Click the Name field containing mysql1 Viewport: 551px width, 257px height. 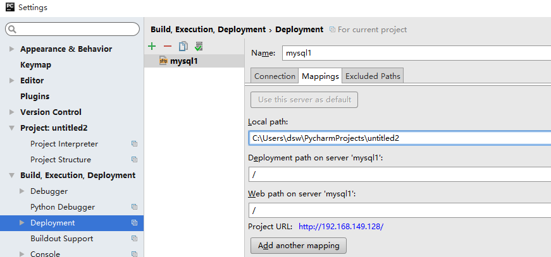(x=416, y=53)
